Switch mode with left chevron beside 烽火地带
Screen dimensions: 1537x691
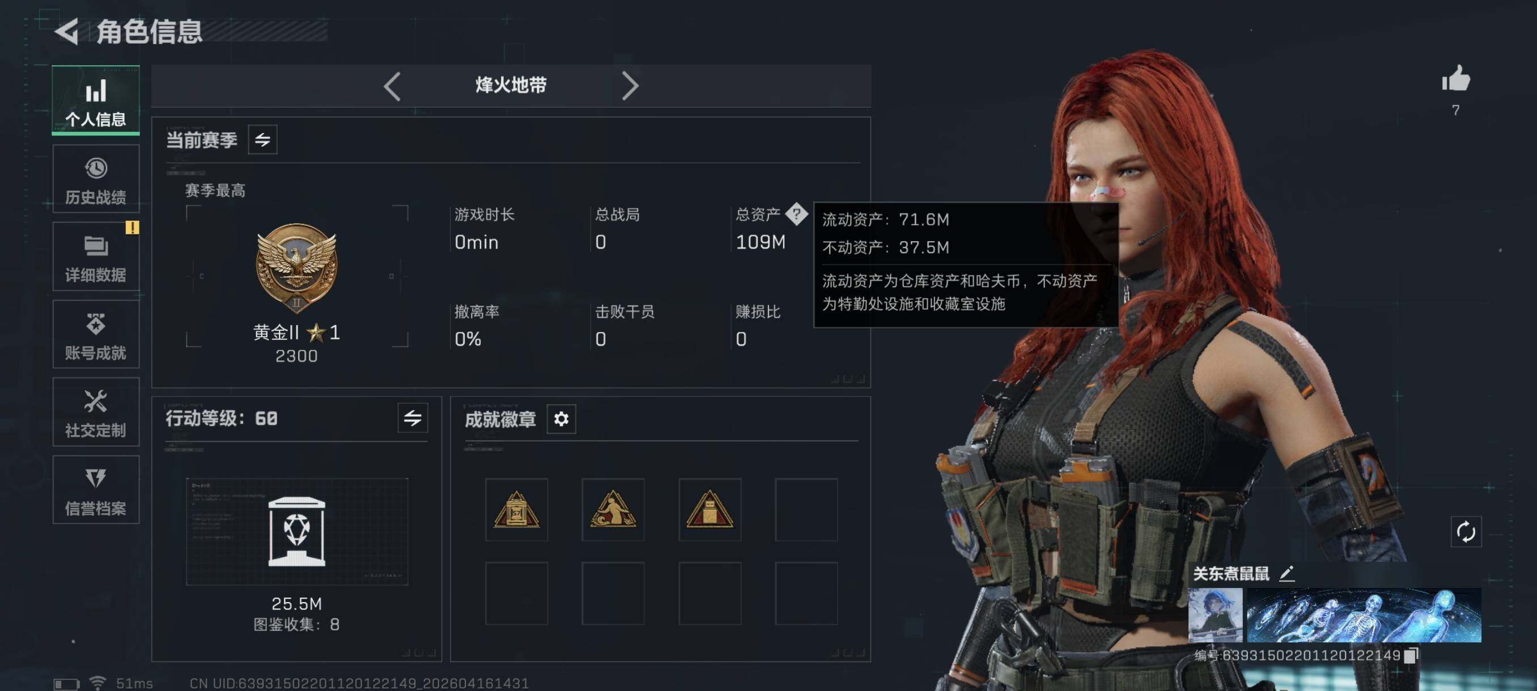392,86
